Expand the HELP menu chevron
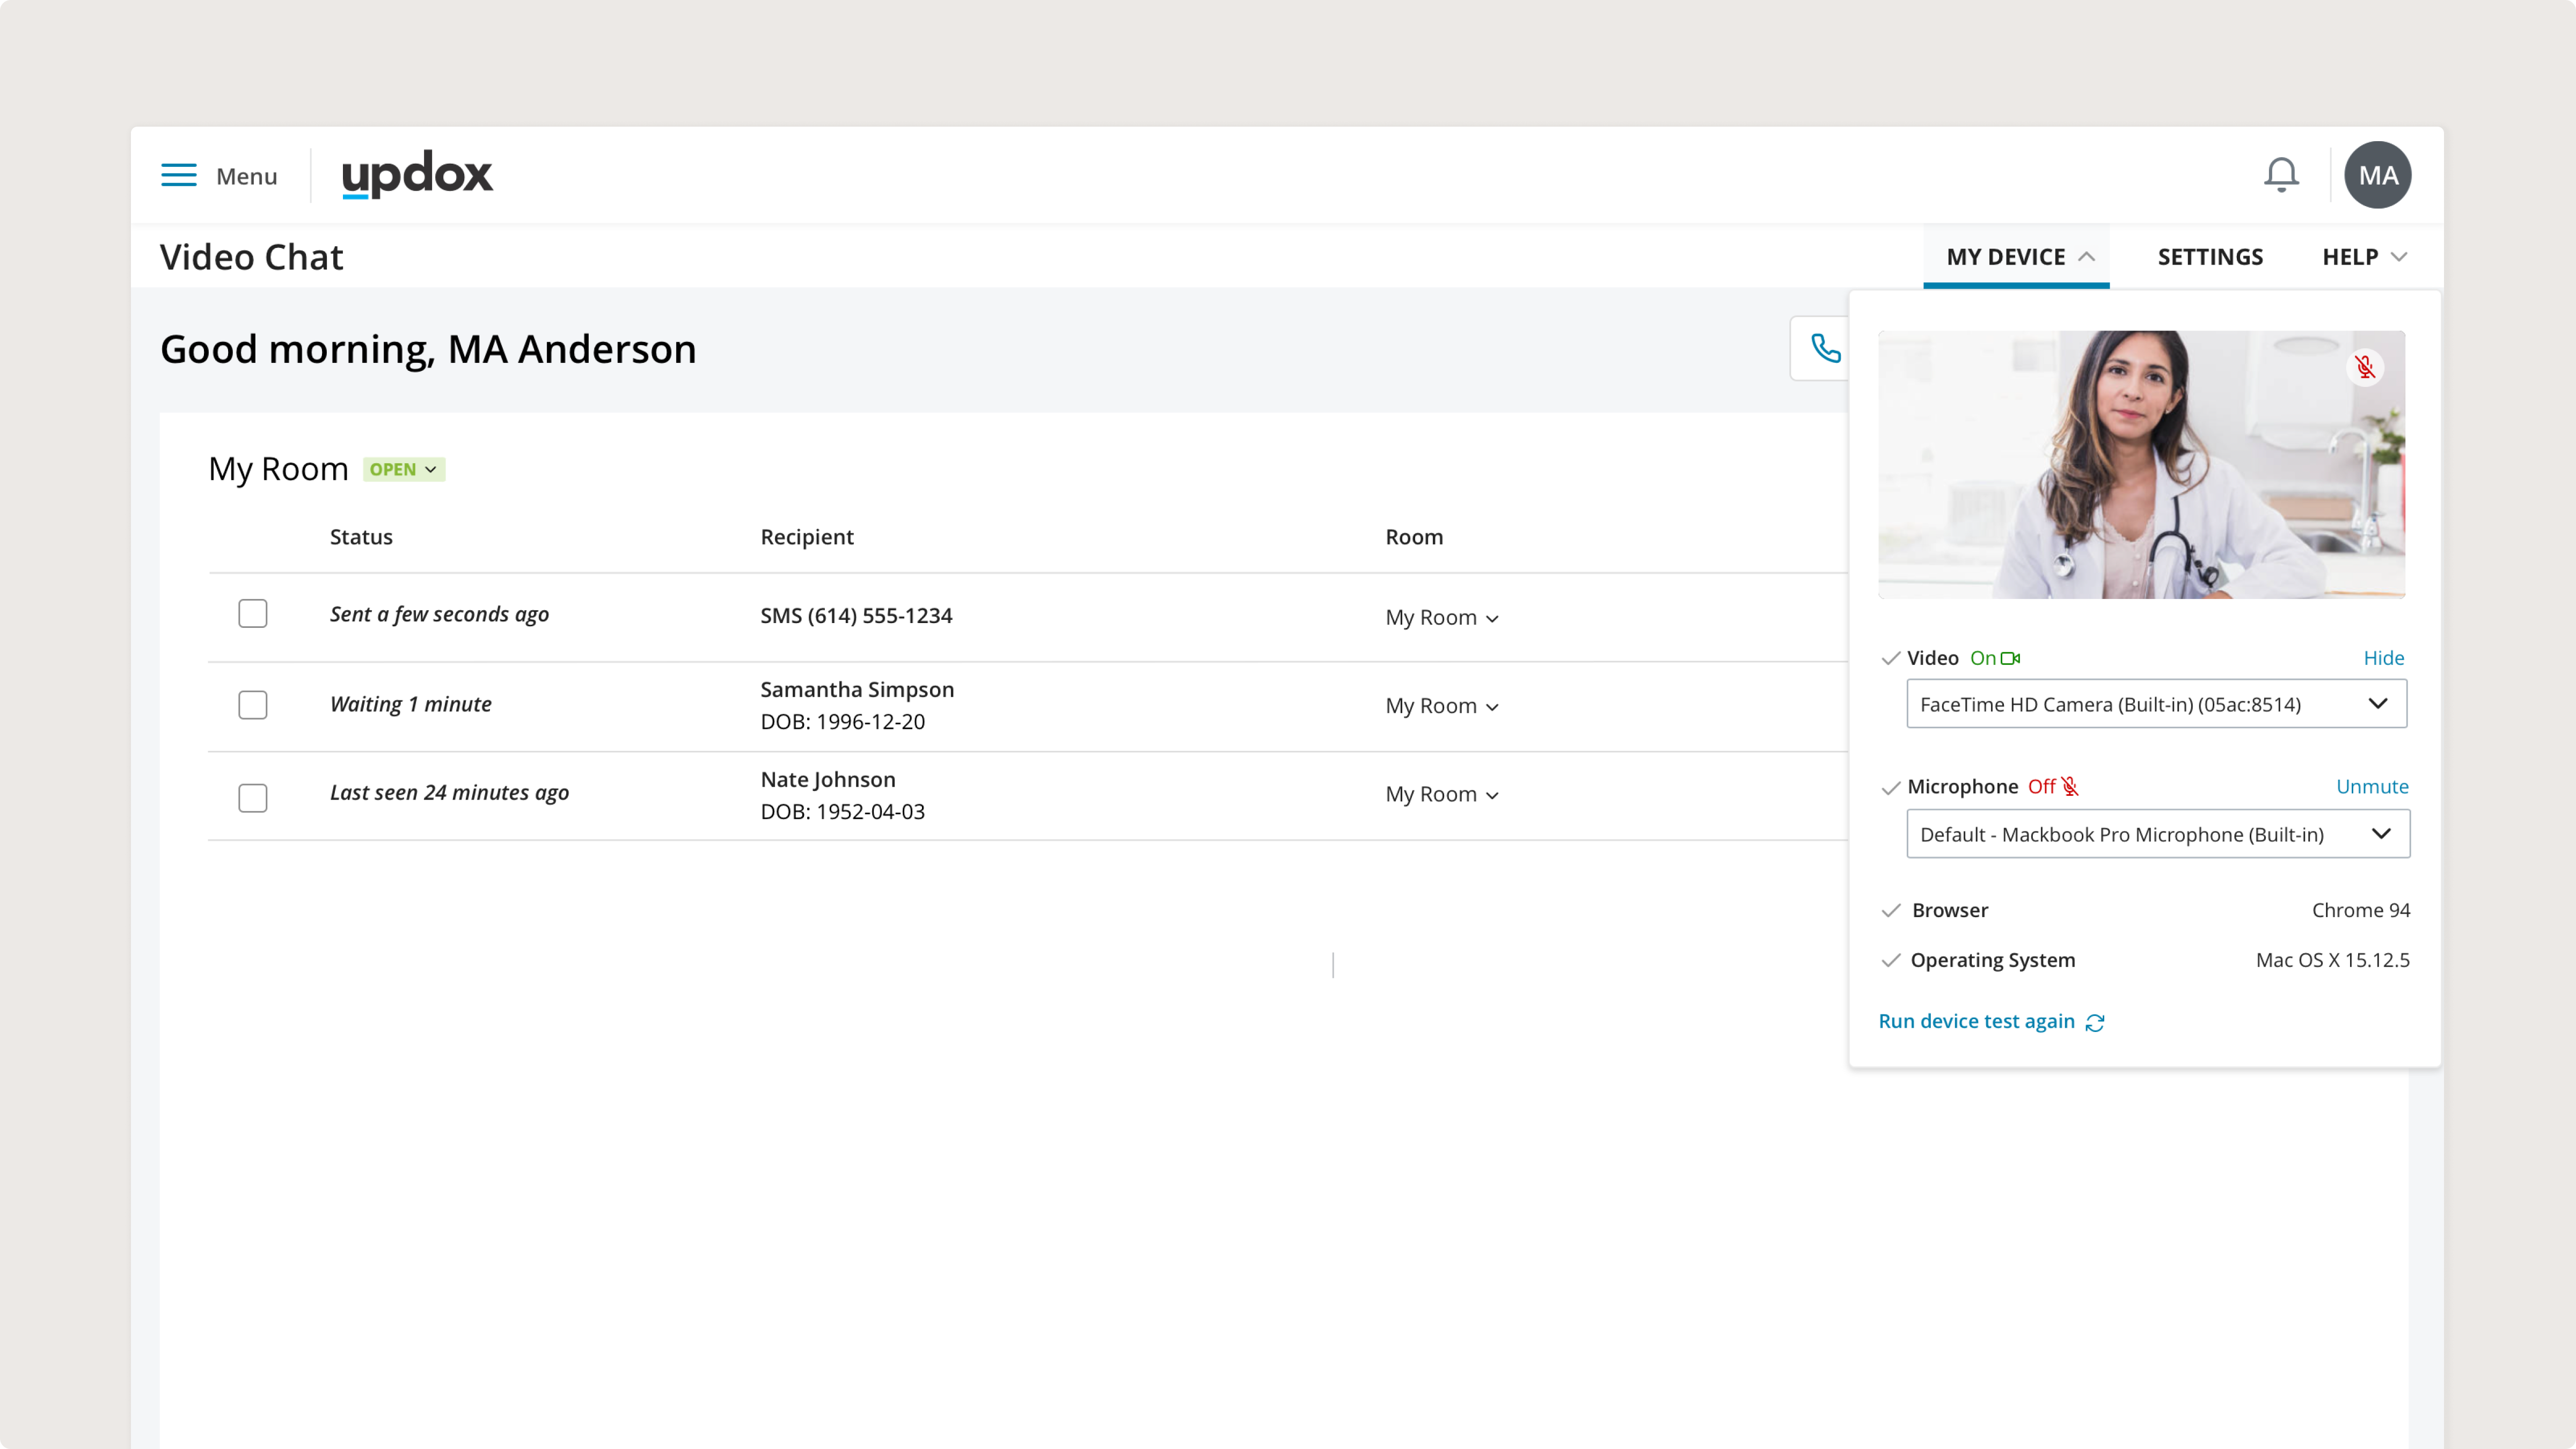2576x1449 pixels. (x=2398, y=257)
